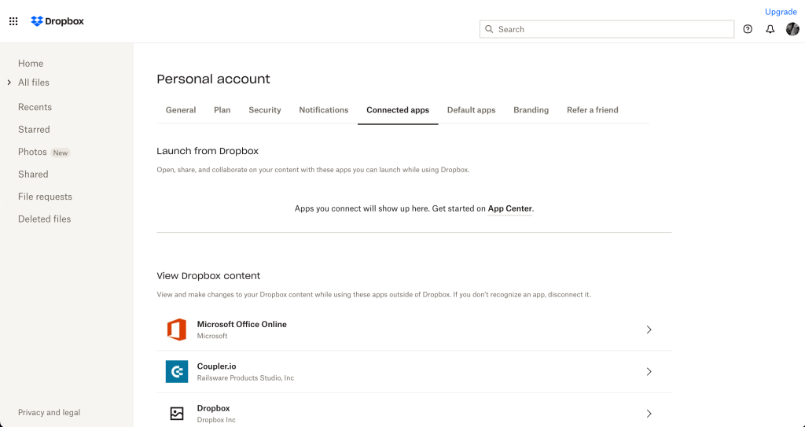The image size is (805, 427).
Task: Click the Railsware Products Studio, Inc text
Action: point(245,377)
